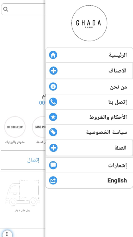Tap the blue home icon
Screen dimensions: 133x237
click(53, 55)
